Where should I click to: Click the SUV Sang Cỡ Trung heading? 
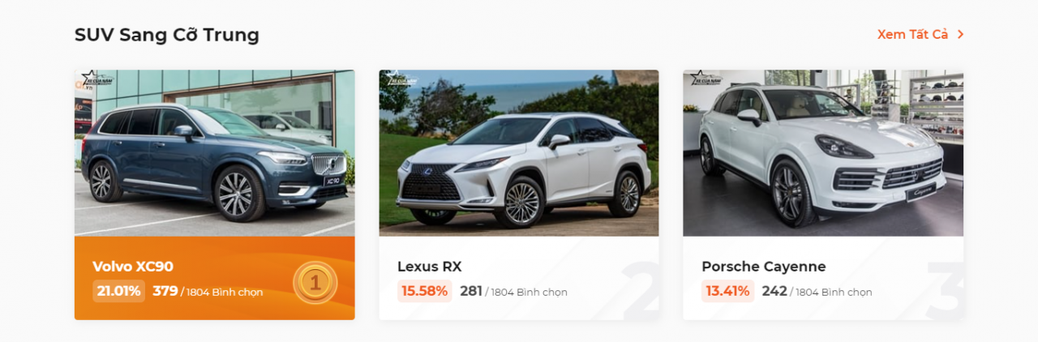[167, 35]
